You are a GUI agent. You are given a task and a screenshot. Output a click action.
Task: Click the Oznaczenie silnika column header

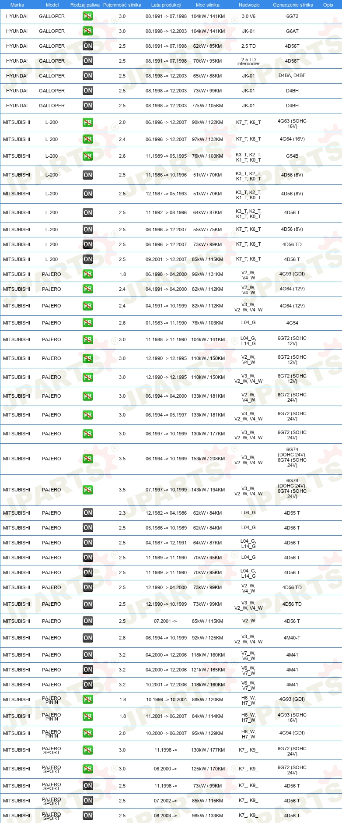coord(293,5)
